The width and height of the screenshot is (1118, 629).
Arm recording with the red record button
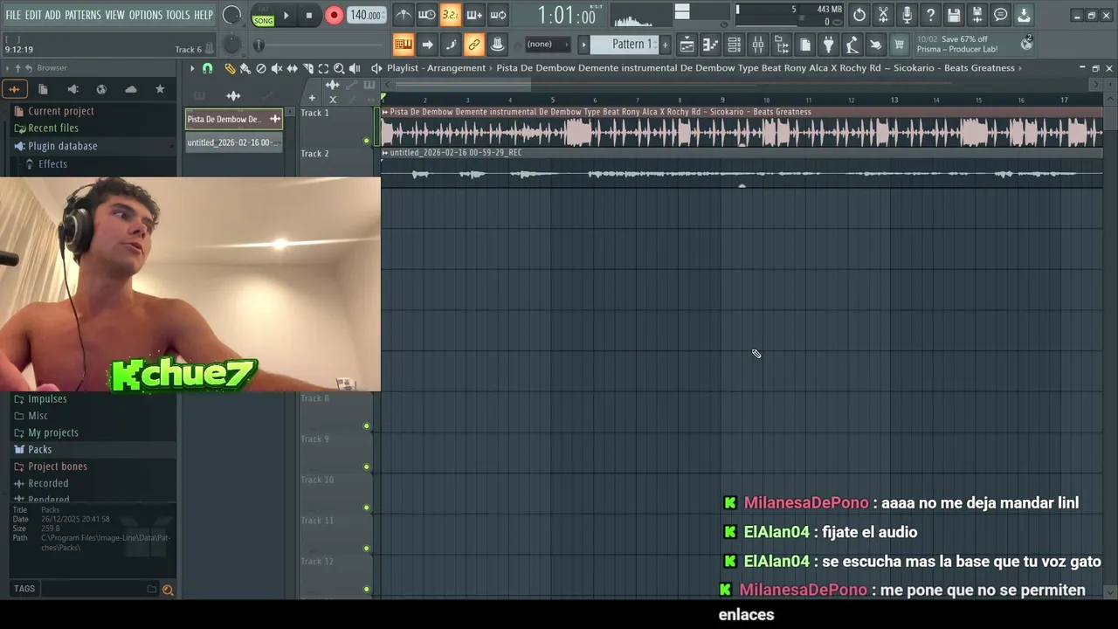[334, 15]
